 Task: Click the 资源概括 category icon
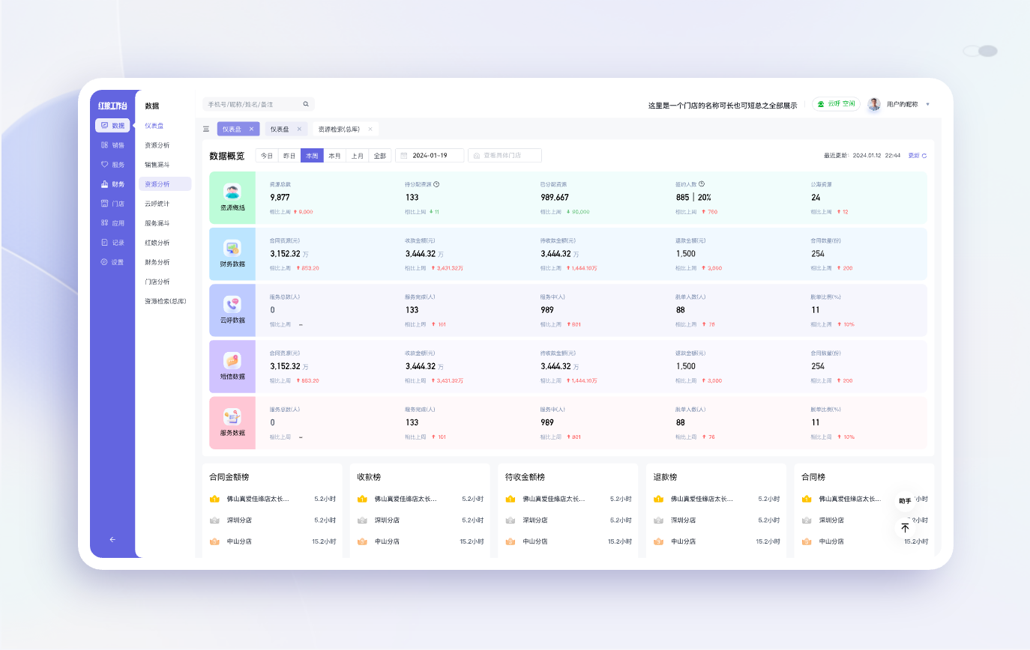(232, 191)
